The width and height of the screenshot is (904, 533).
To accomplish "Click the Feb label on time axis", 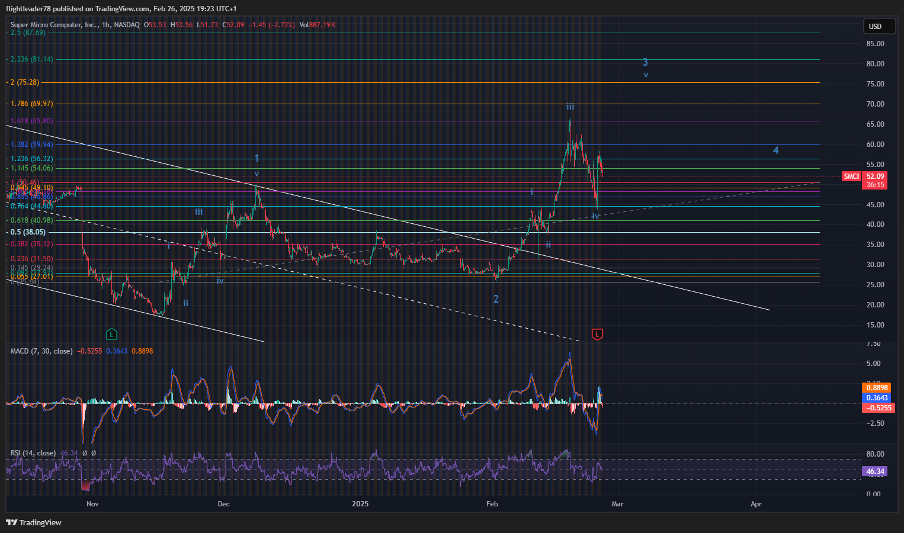I will point(492,504).
